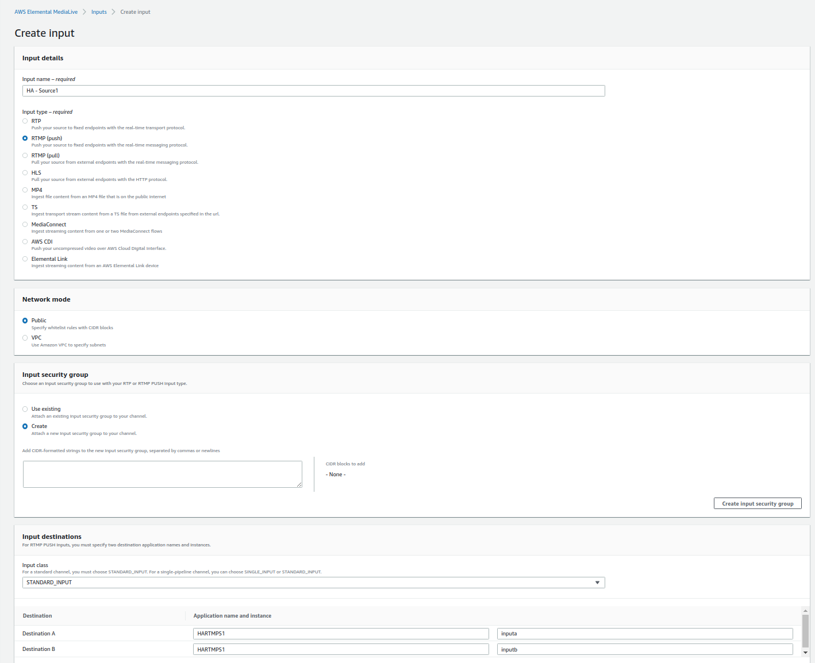The height and width of the screenshot is (663, 815).
Task: Select MP4 input type
Action: click(x=25, y=190)
